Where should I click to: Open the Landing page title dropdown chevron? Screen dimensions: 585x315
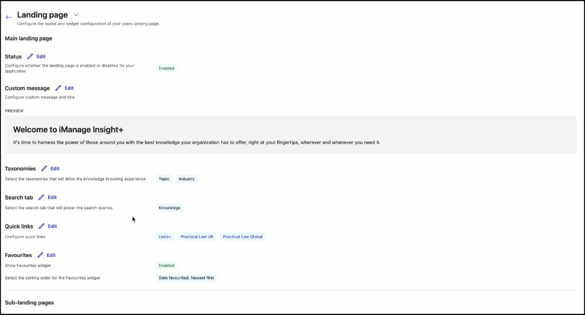pyautogui.click(x=76, y=15)
